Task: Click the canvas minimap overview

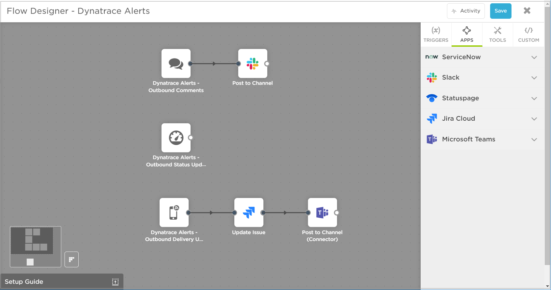Action: point(36,247)
